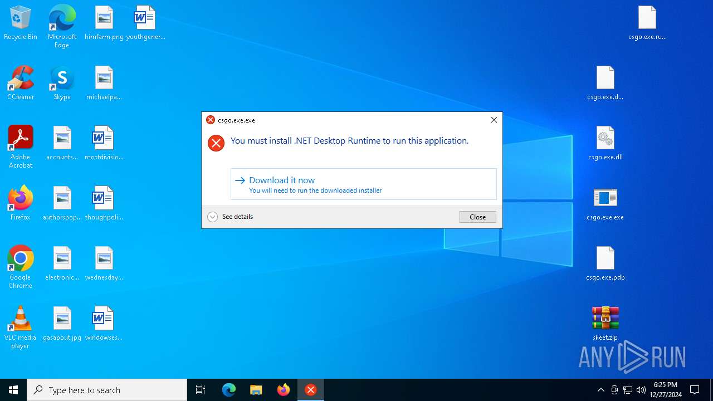Select the gasabout.jpg desktop file
Screen dimensions: 713x401
pyautogui.click(x=62, y=324)
